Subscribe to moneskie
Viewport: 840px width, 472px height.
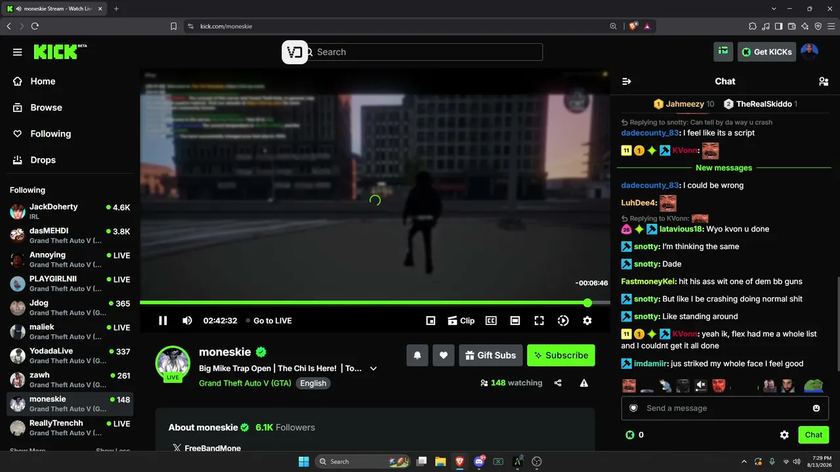(561, 355)
